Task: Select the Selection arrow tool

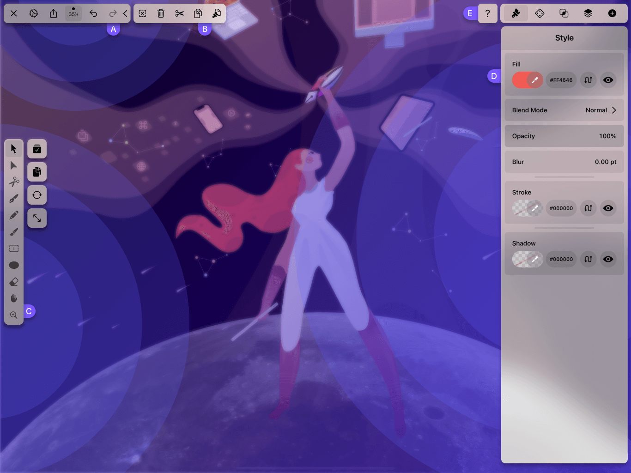Action: [x=14, y=149]
